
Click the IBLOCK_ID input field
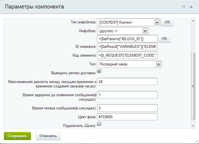127,39
